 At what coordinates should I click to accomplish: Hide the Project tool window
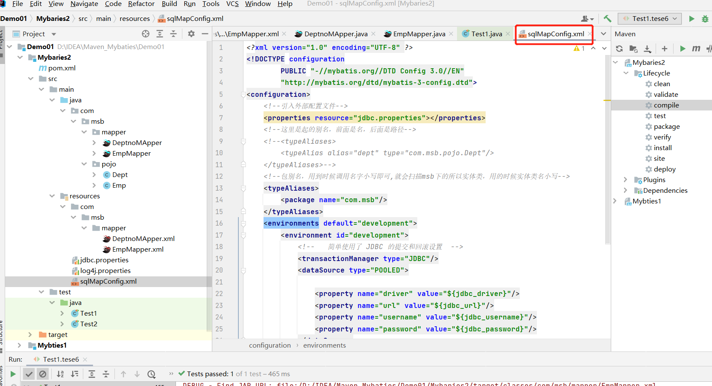205,34
